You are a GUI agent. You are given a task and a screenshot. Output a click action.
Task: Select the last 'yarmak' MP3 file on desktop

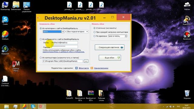pos(102,6)
